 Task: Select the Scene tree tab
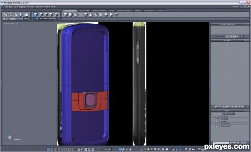(217, 114)
